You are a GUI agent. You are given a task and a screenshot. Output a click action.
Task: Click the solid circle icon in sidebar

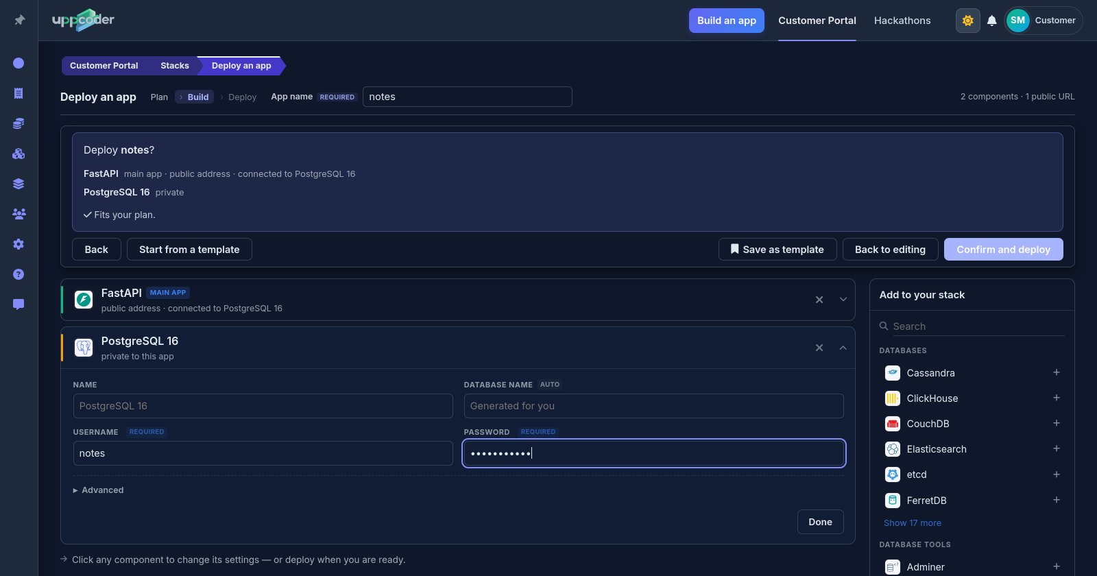click(x=19, y=63)
